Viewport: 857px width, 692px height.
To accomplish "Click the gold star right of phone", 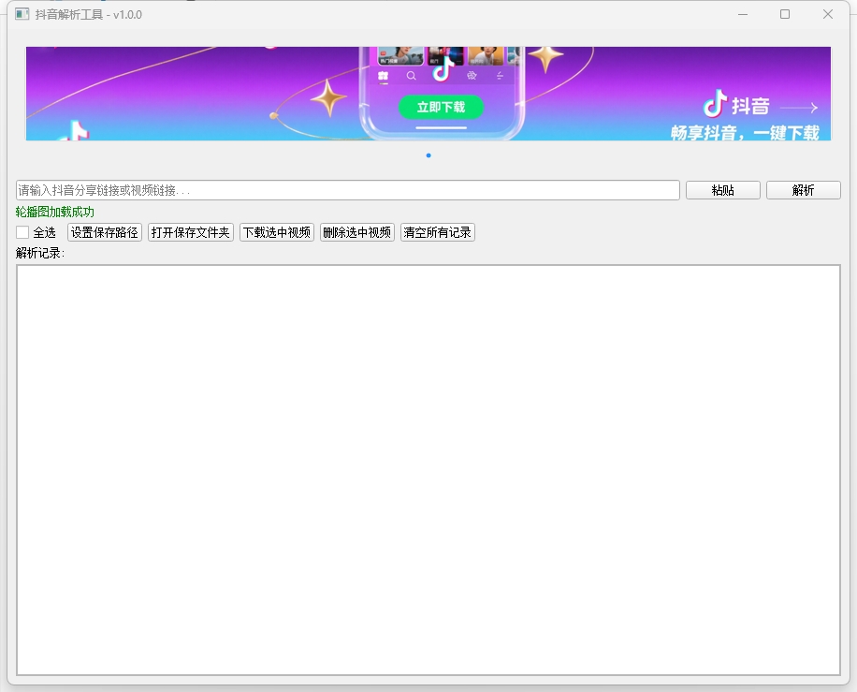I will pyautogui.click(x=545, y=57).
